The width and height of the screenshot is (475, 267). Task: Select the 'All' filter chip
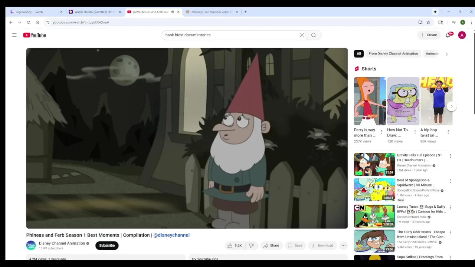359,53
